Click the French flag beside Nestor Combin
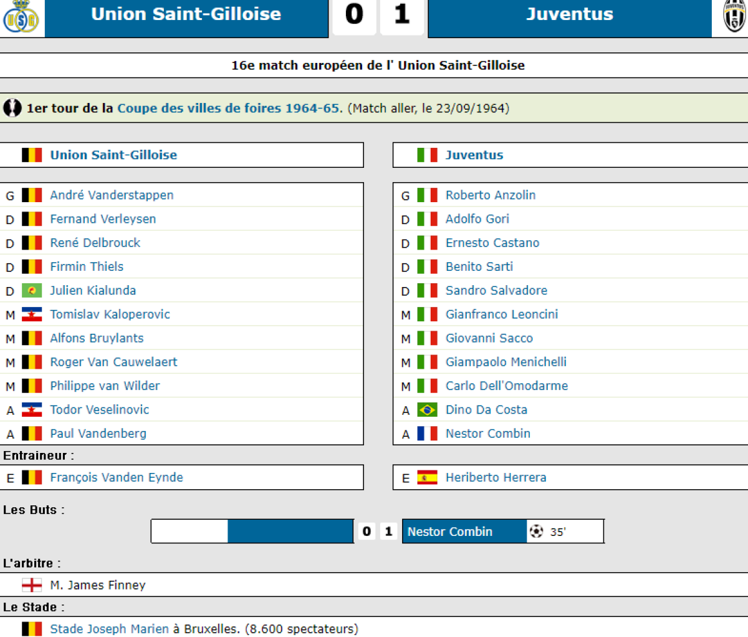The height and width of the screenshot is (637, 748). pyautogui.click(x=427, y=434)
